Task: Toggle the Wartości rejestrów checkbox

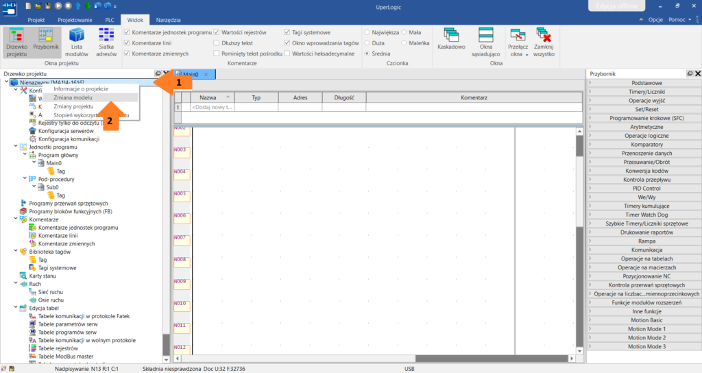Action: [216, 32]
